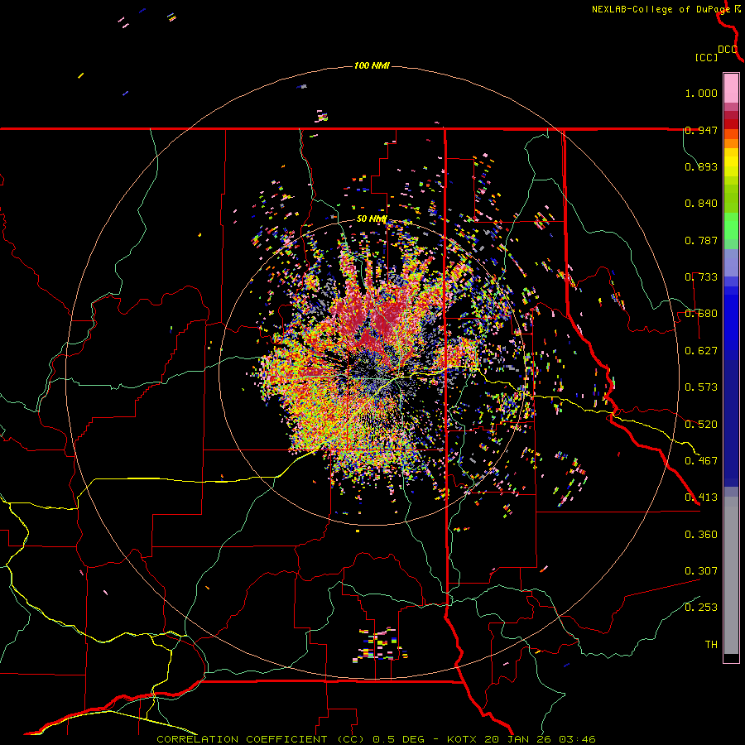Click the DCC label above the legend

[728, 50]
